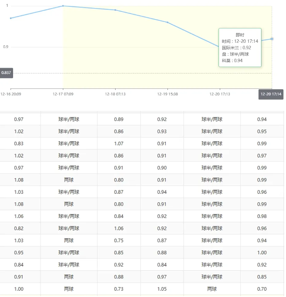Viewport: 286px width, 297px height.
Task: Click the first data point at 12-16 20:09
Action: pyautogui.click(x=11, y=18)
